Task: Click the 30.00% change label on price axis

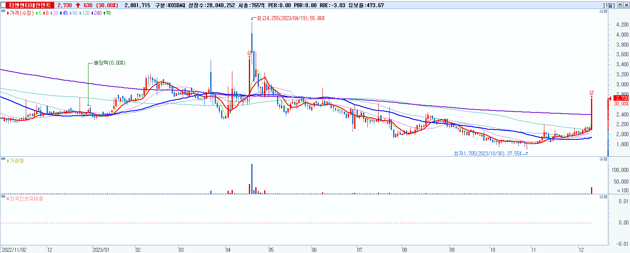Action: point(621,103)
